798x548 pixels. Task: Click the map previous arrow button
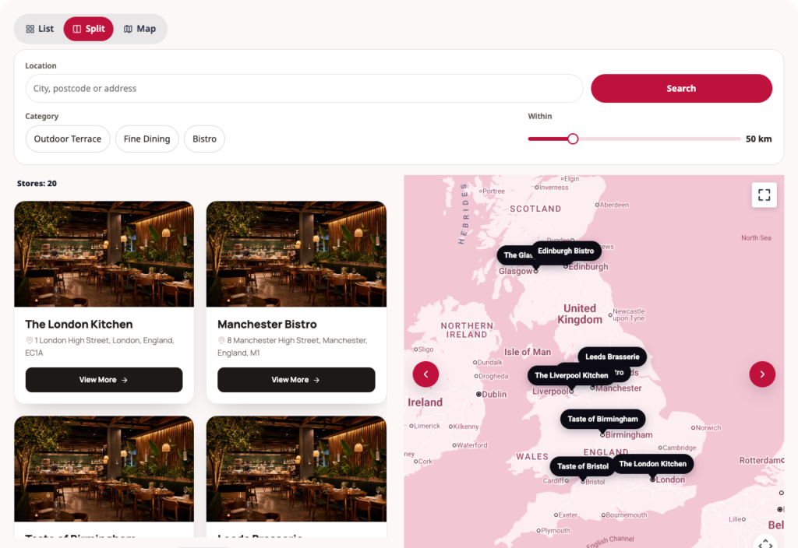426,374
